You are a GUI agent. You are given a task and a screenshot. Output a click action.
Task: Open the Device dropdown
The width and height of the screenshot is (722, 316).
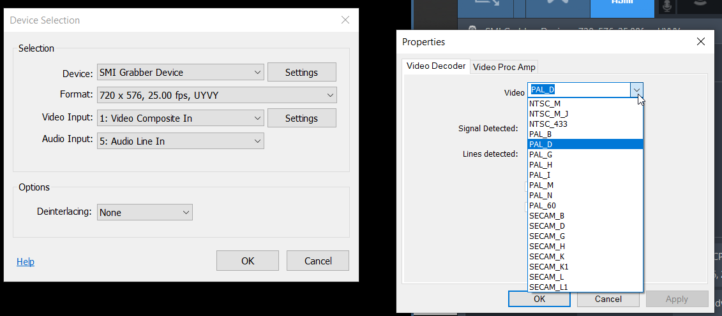coord(181,73)
